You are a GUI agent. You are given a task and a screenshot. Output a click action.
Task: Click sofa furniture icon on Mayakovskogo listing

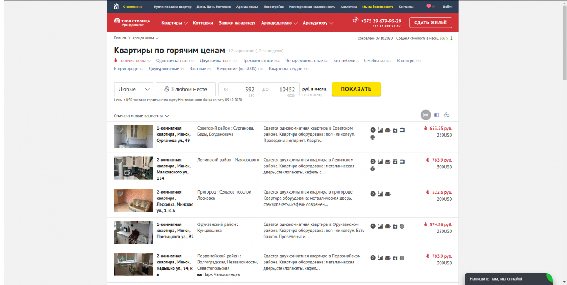click(x=388, y=162)
